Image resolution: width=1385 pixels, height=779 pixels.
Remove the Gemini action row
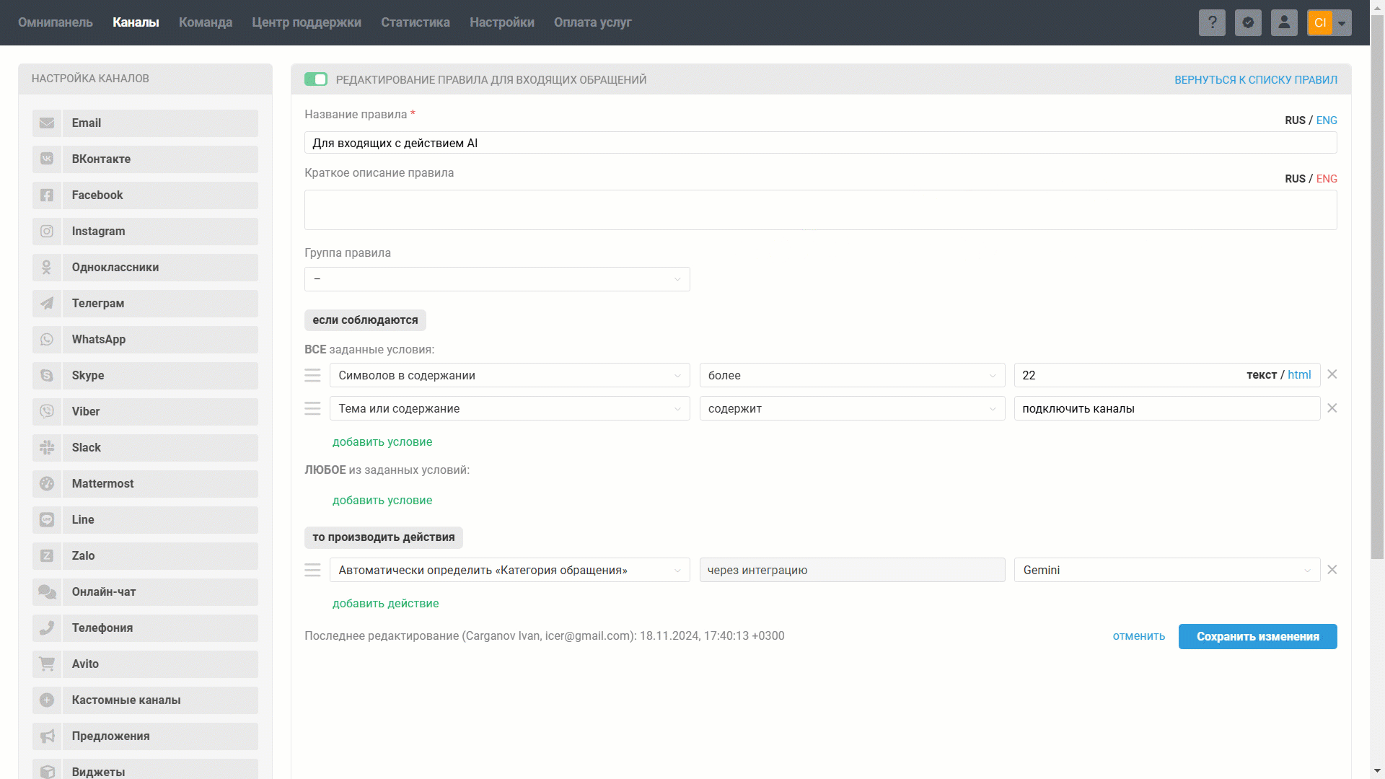[1332, 570]
